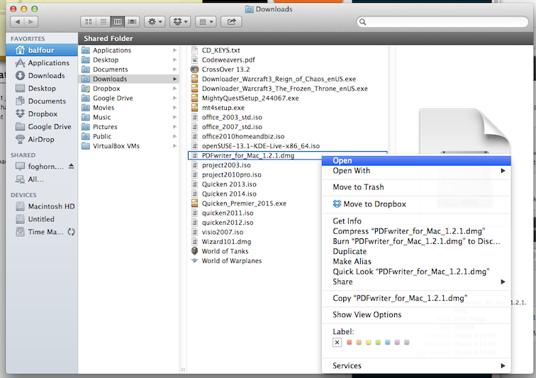The height and width of the screenshot is (378, 536).
Task: Switch to list view
Action: coord(103,22)
